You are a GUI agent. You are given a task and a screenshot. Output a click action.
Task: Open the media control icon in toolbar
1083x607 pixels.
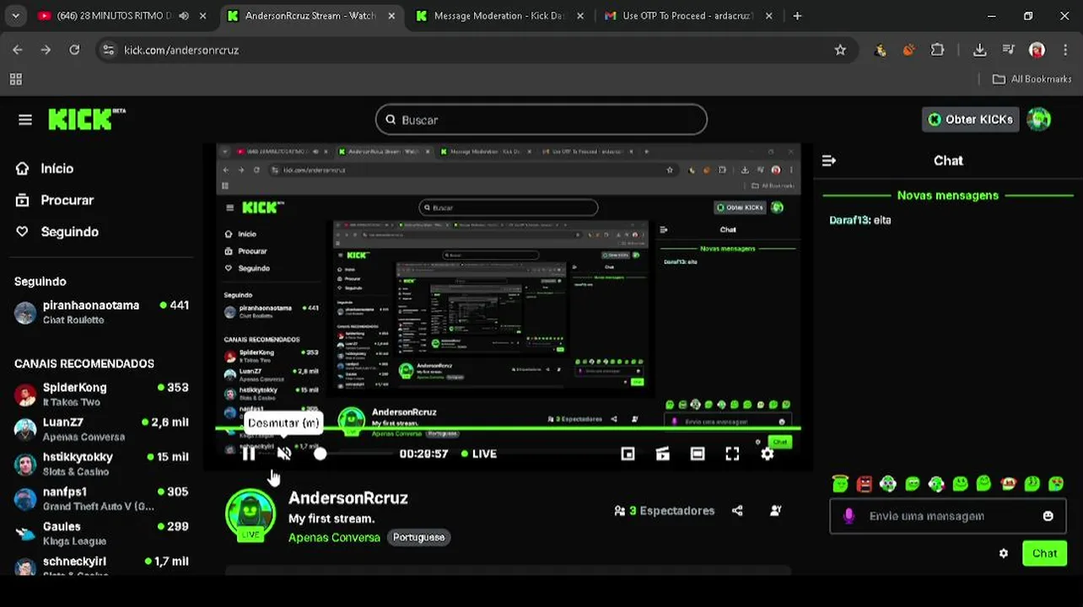coord(1008,50)
